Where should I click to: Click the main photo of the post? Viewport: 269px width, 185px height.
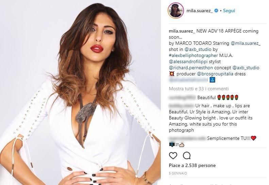[x=80, y=92]
